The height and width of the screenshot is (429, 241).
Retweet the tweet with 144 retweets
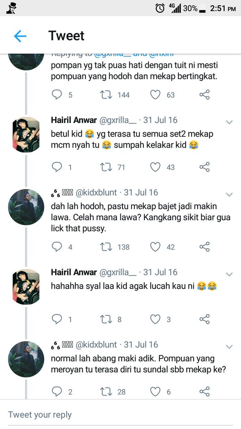point(106,95)
